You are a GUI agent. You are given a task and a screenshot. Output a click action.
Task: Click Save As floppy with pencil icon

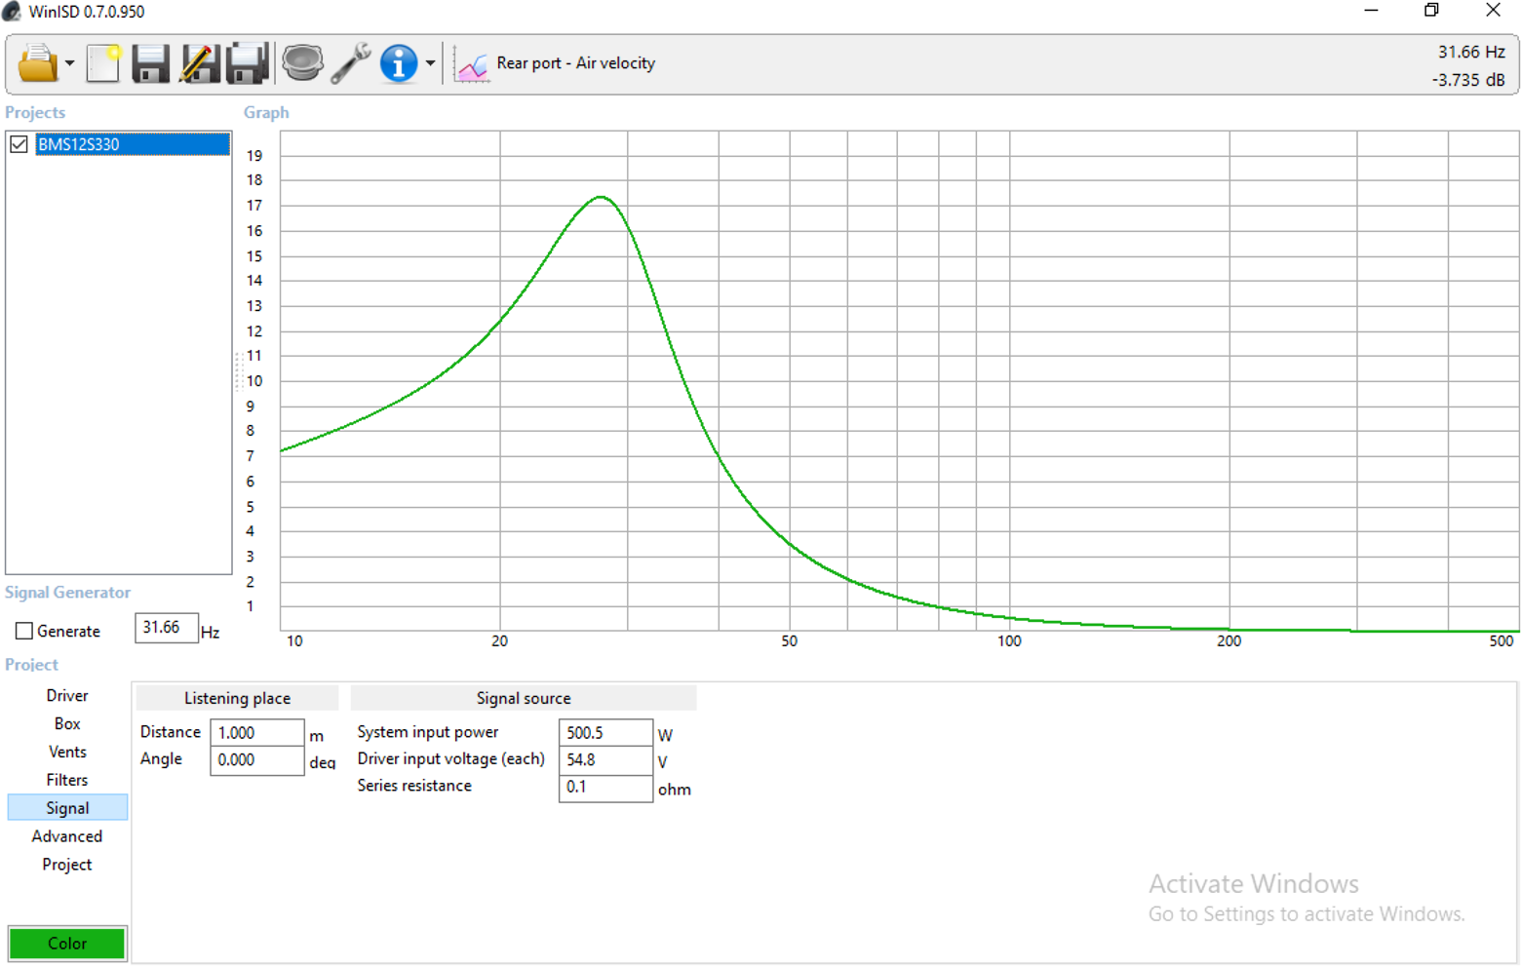tap(199, 63)
